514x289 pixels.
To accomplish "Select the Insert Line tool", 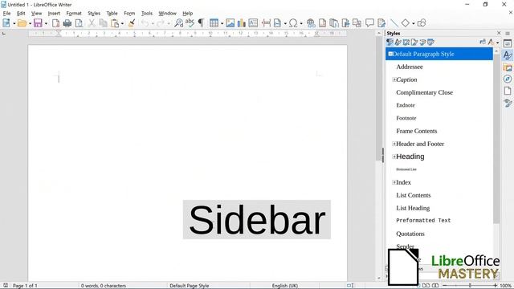I will pyautogui.click(x=394, y=23).
